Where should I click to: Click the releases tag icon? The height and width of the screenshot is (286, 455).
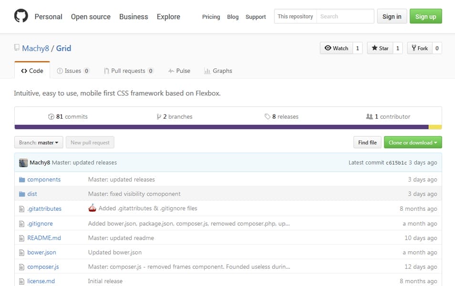267,117
